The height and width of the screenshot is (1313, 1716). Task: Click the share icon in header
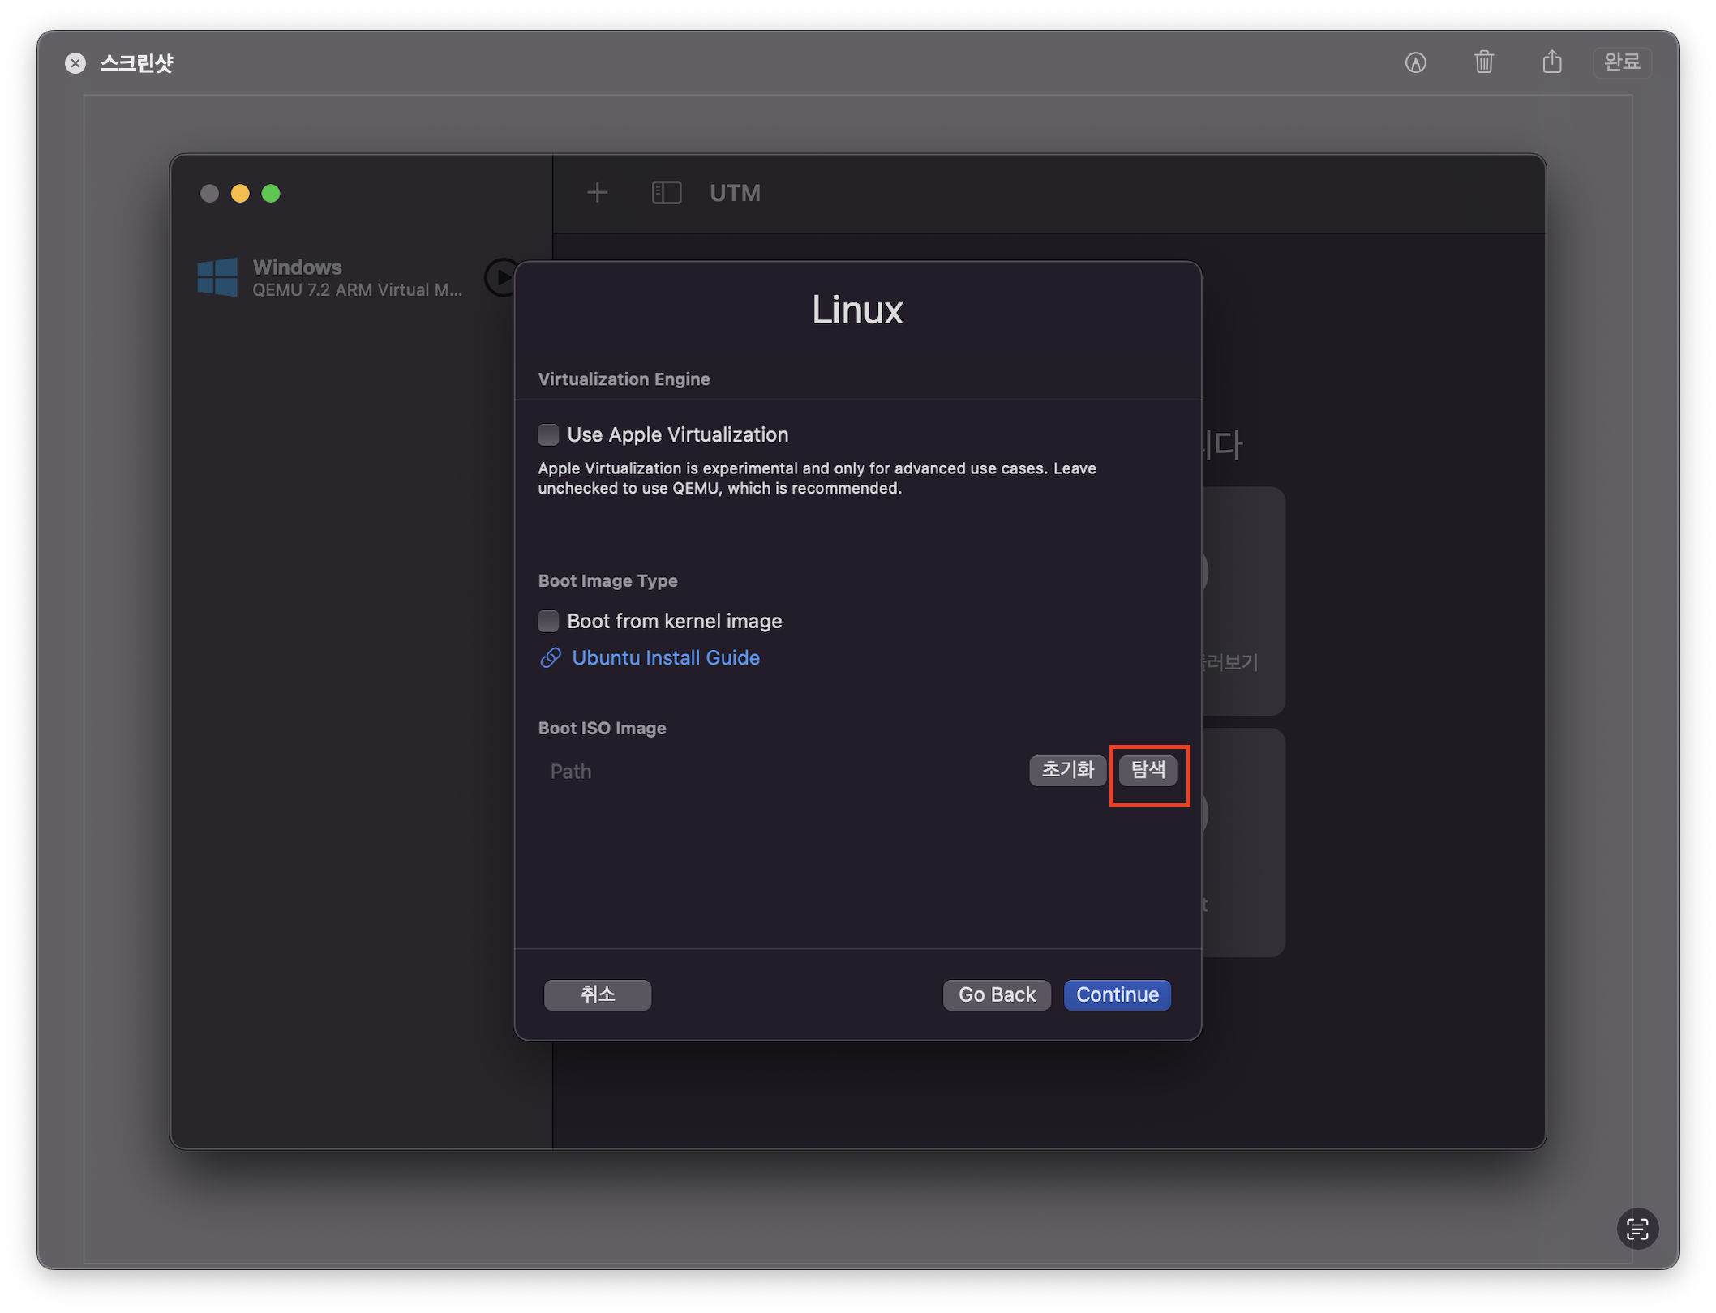point(1551,62)
